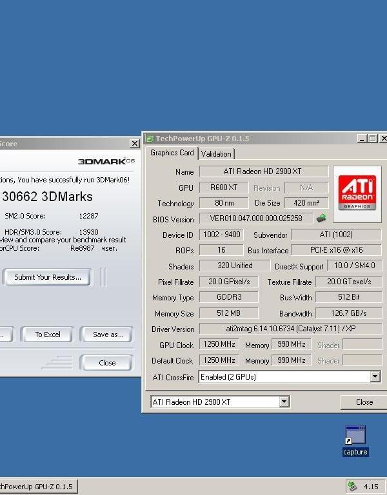Click the Default Clock row Memory 990 MHz

click(x=292, y=360)
